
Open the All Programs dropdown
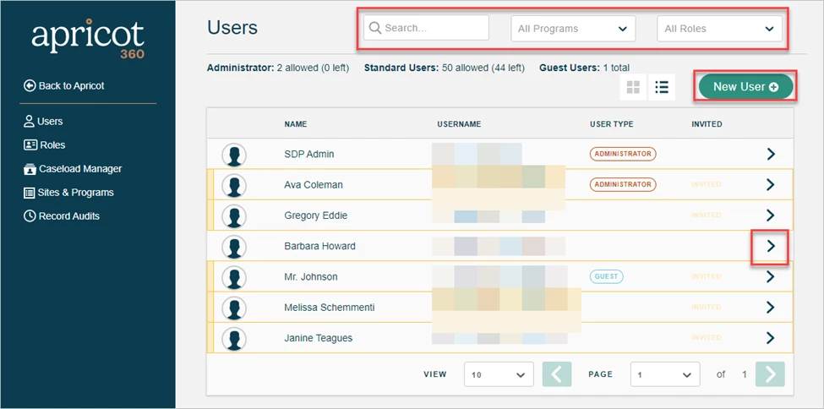[573, 29]
